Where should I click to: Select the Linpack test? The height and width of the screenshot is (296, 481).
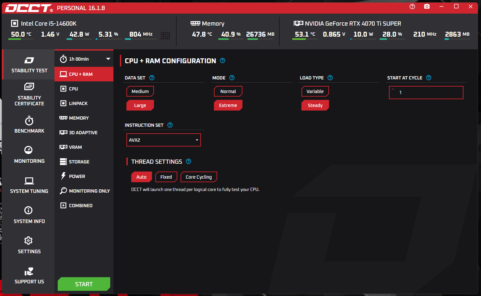(84, 103)
